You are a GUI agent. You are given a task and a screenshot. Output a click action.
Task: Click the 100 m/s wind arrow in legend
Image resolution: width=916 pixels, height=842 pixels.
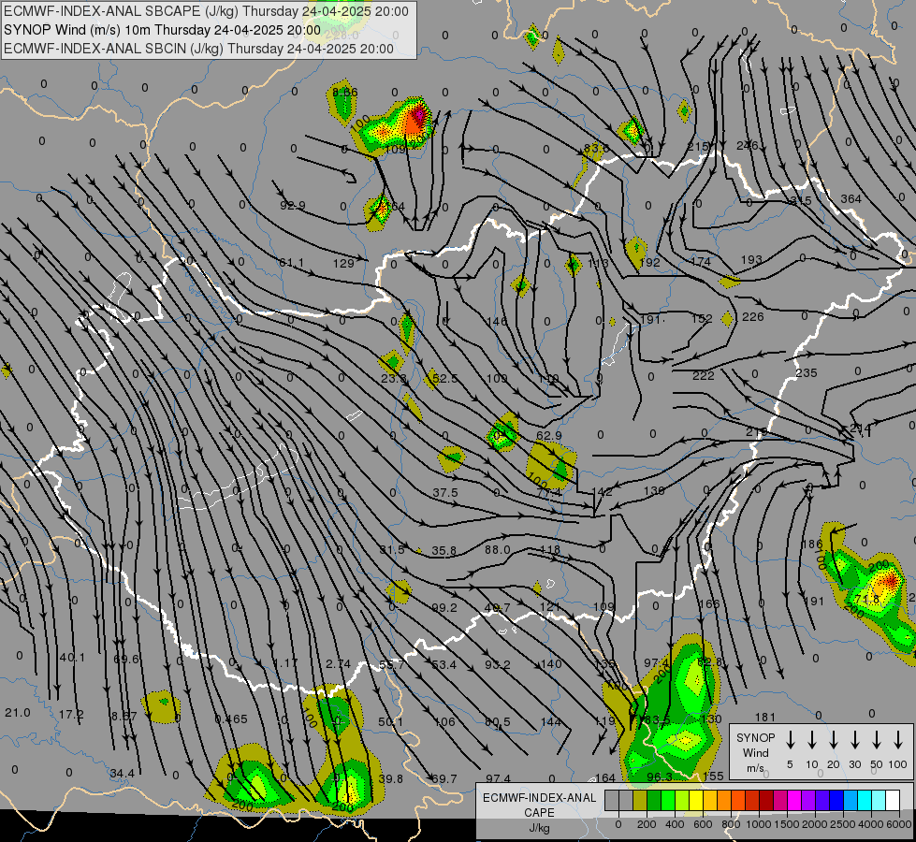[898, 740]
